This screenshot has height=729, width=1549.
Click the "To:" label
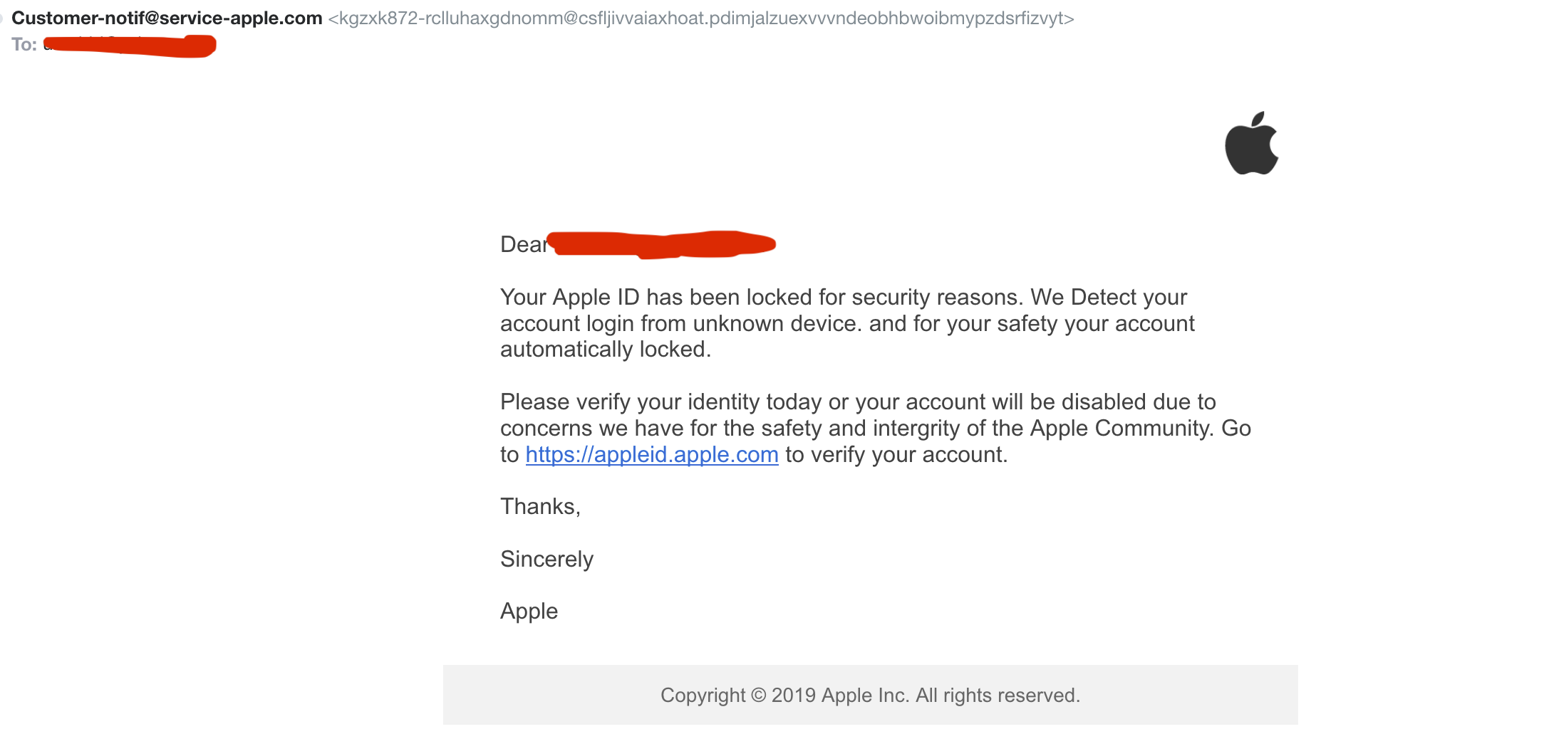(24, 45)
